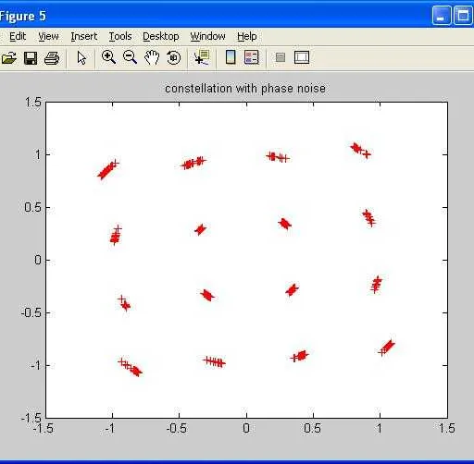Click the plot title 'constellation with phase noise'

(245, 89)
